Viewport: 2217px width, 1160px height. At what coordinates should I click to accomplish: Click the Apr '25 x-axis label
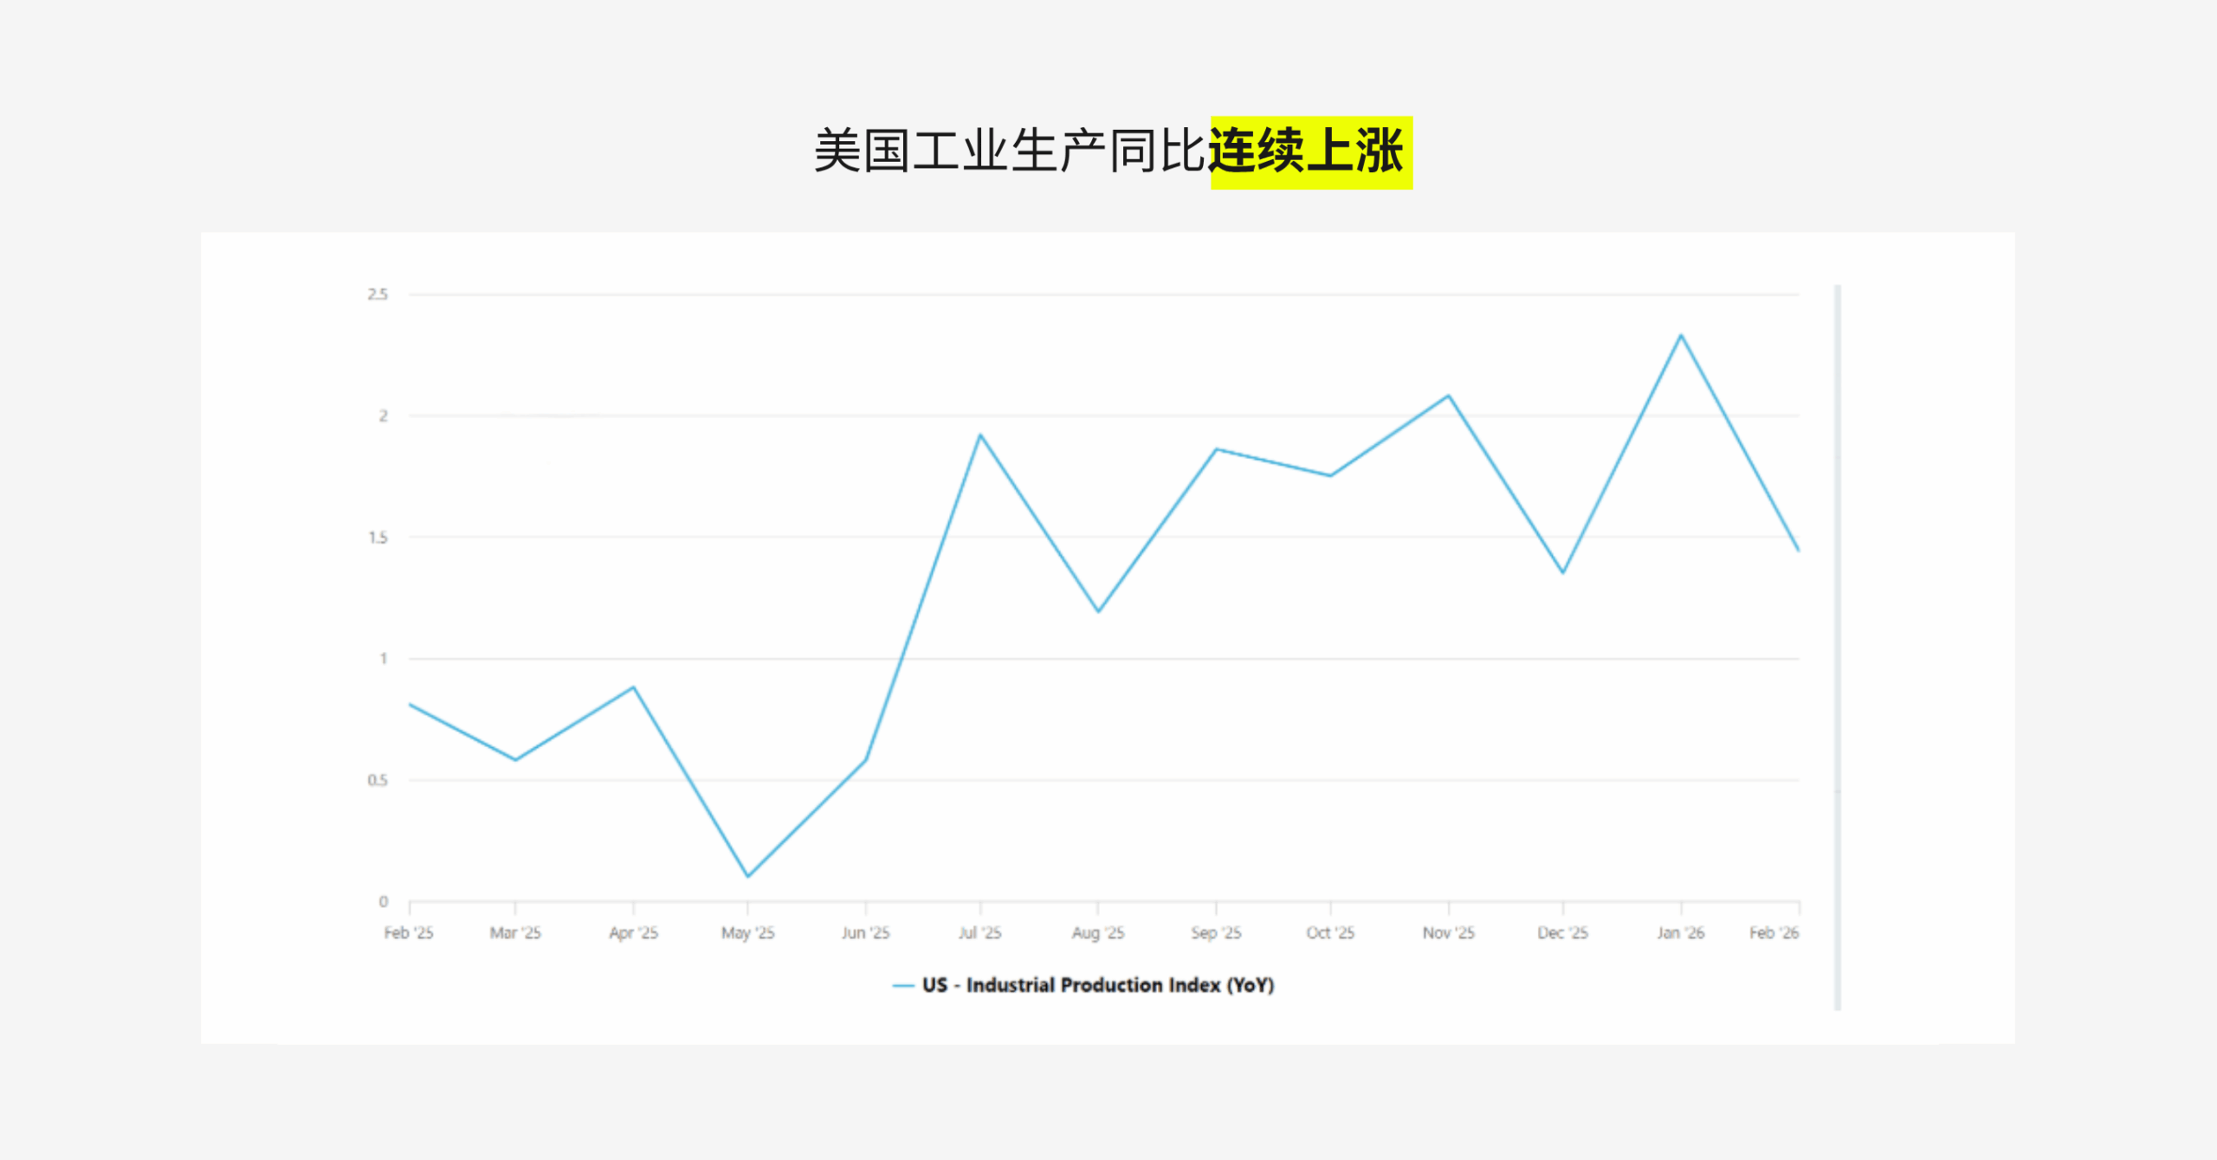(x=633, y=932)
